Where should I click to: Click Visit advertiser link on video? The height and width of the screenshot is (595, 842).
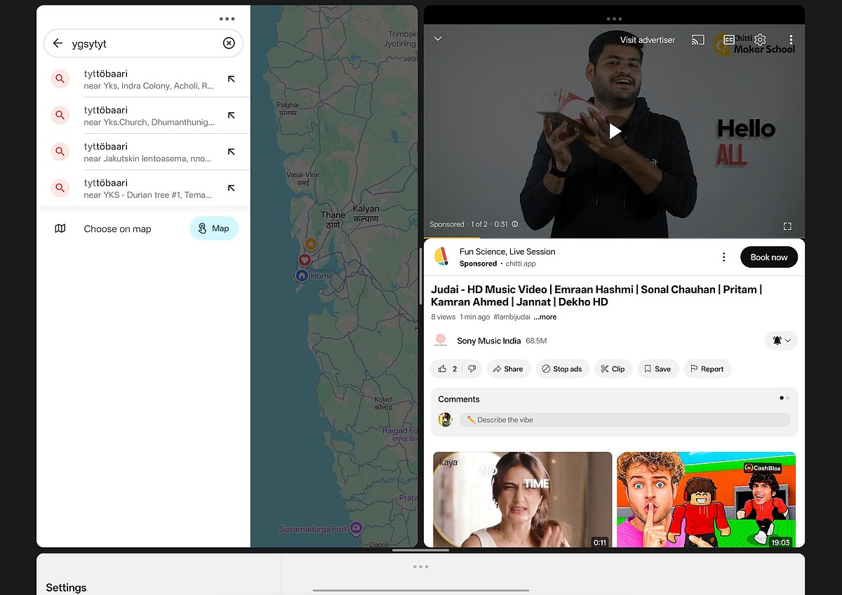pyautogui.click(x=647, y=40)
